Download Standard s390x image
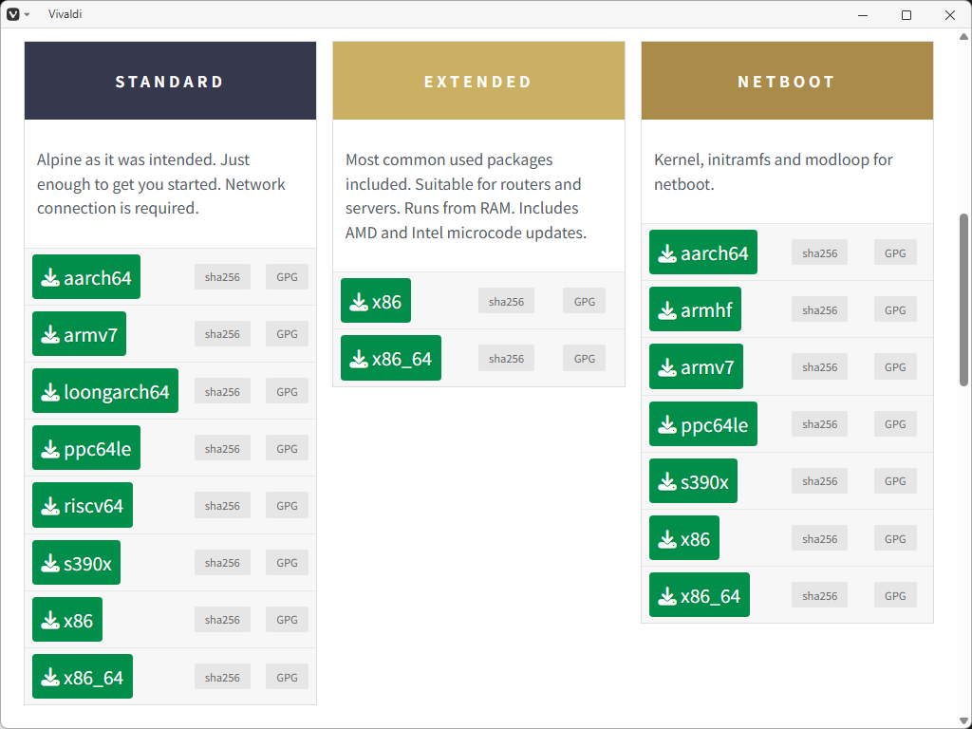The width and height of the screenshot is (972, 729). point(77,563)
